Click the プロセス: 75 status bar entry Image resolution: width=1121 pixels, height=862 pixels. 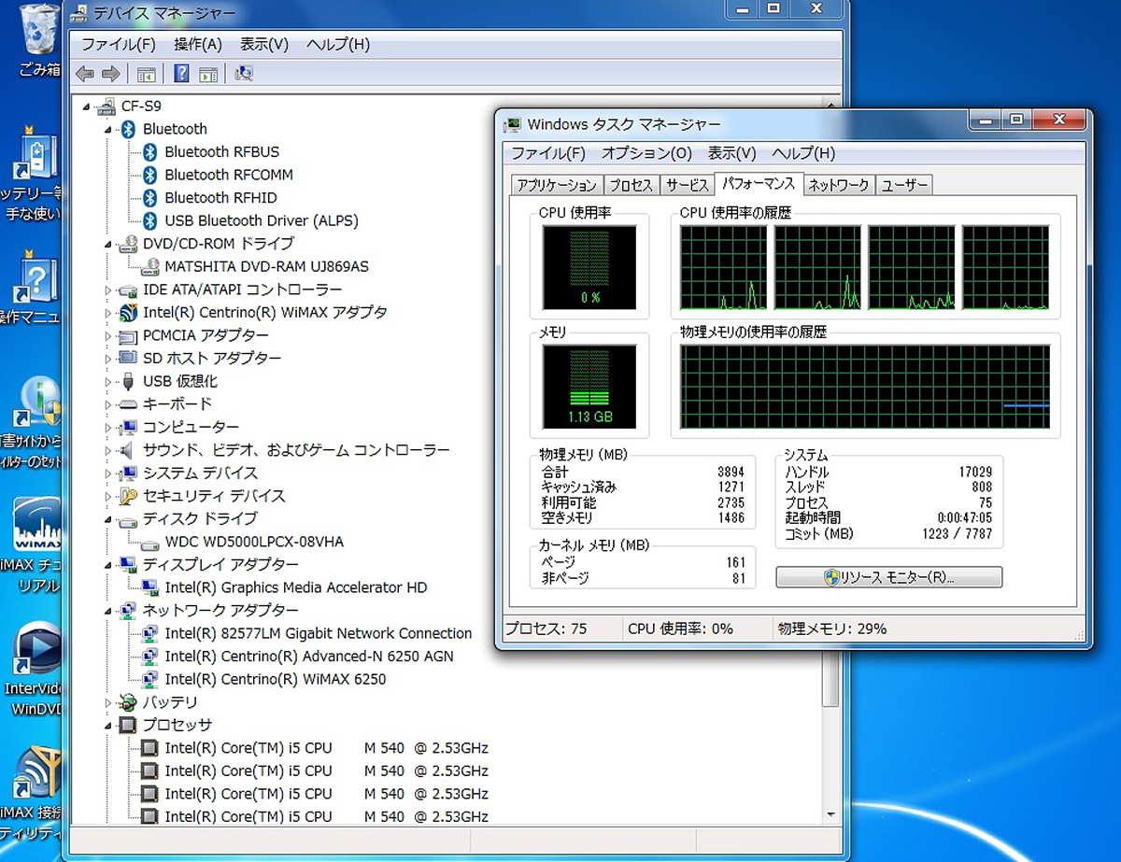[x=546, y=629]
